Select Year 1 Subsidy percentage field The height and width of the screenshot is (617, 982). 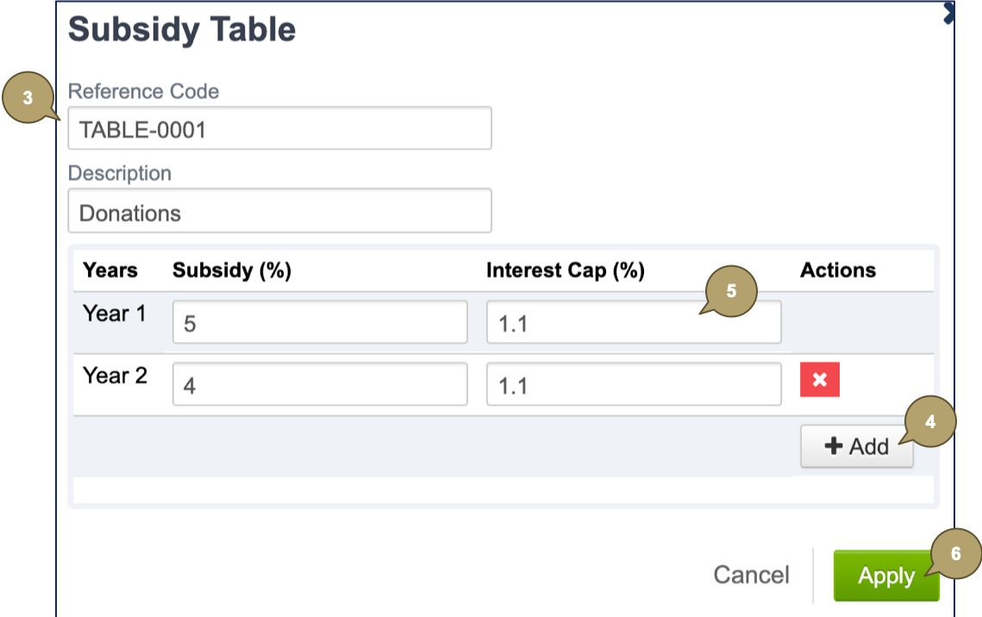coord(319,322)
